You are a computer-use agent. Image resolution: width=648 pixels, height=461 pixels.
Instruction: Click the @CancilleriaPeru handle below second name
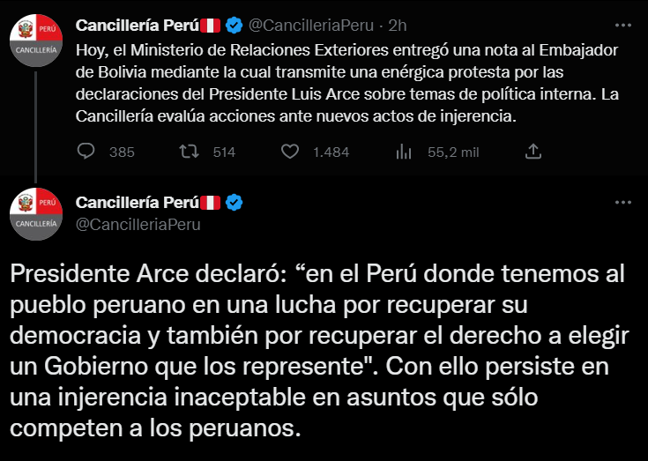click(138, 224)
